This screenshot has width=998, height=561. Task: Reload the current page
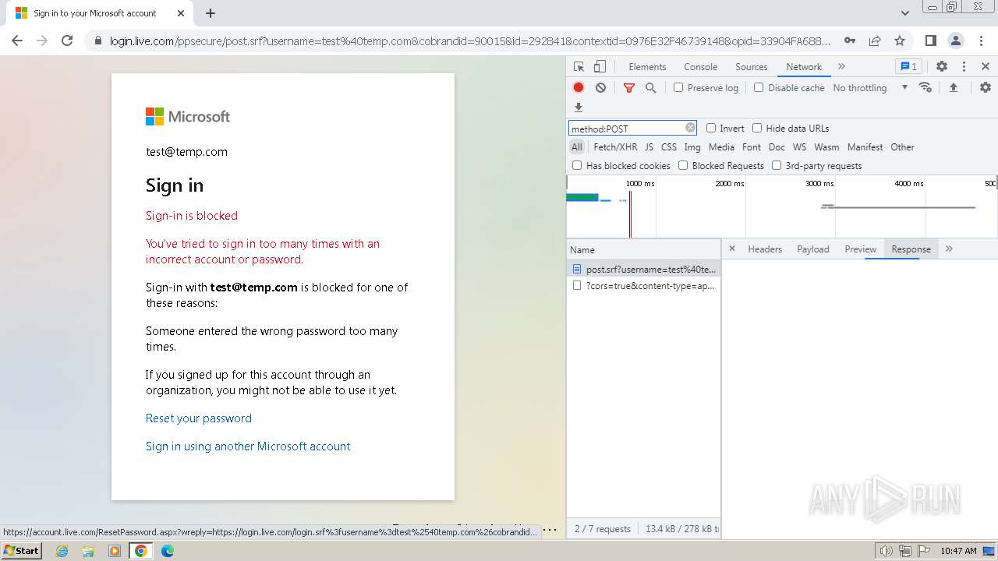click(x=67, y=41)
